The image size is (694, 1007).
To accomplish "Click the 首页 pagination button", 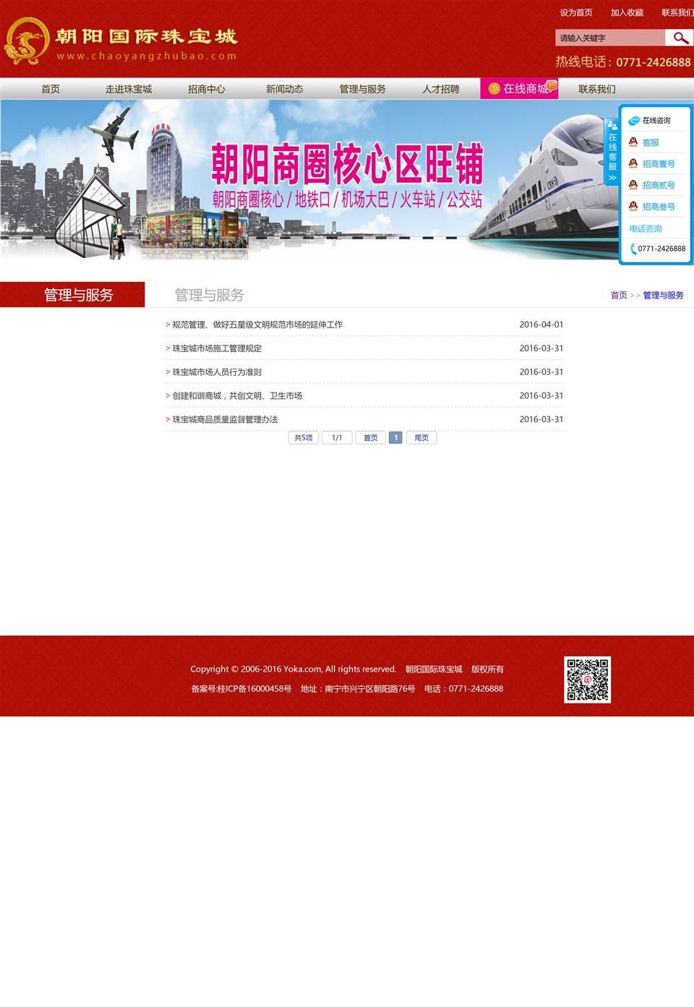I will tap(370, 437).
